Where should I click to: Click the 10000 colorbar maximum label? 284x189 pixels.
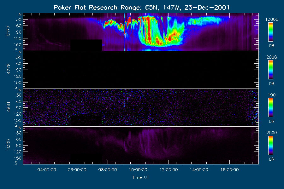click(271, 19)
